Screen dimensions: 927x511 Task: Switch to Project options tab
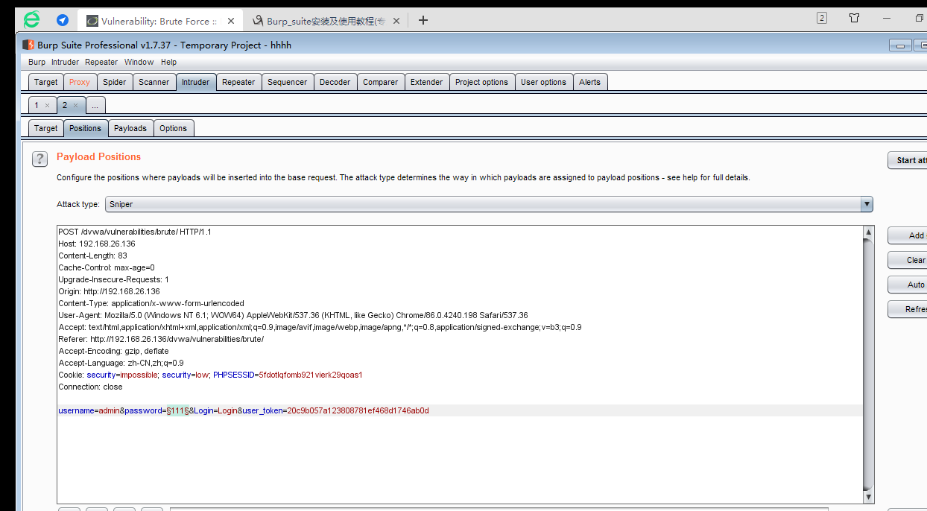482,82
